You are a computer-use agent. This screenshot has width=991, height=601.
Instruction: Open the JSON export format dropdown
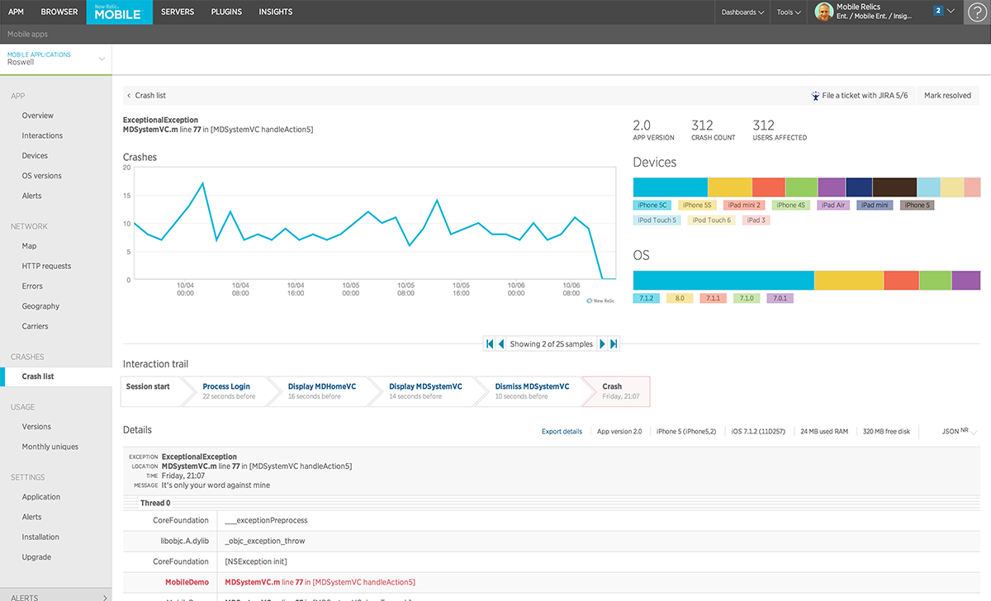960,431
